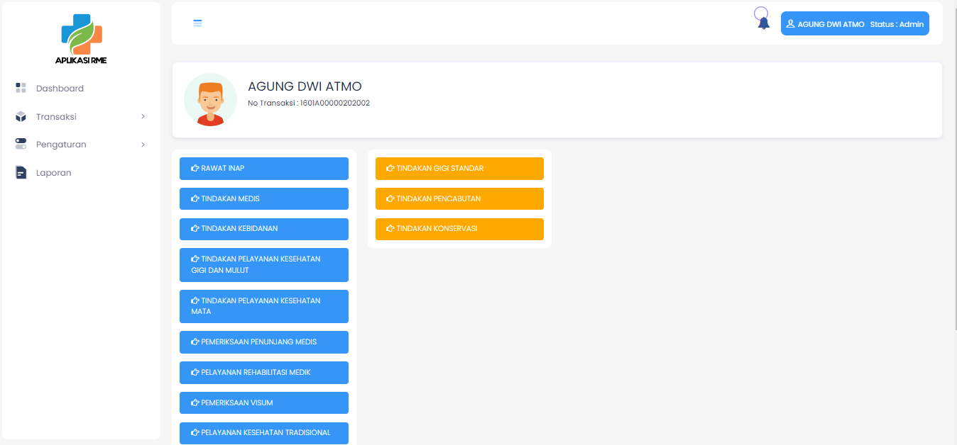Click the Laporan document icon
Image resolution: width=957 pixels, height=445 pixels.
21,173
